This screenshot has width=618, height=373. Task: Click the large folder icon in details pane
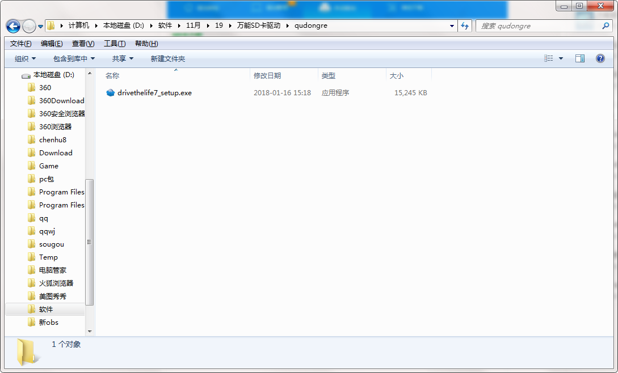pos(28,351)
